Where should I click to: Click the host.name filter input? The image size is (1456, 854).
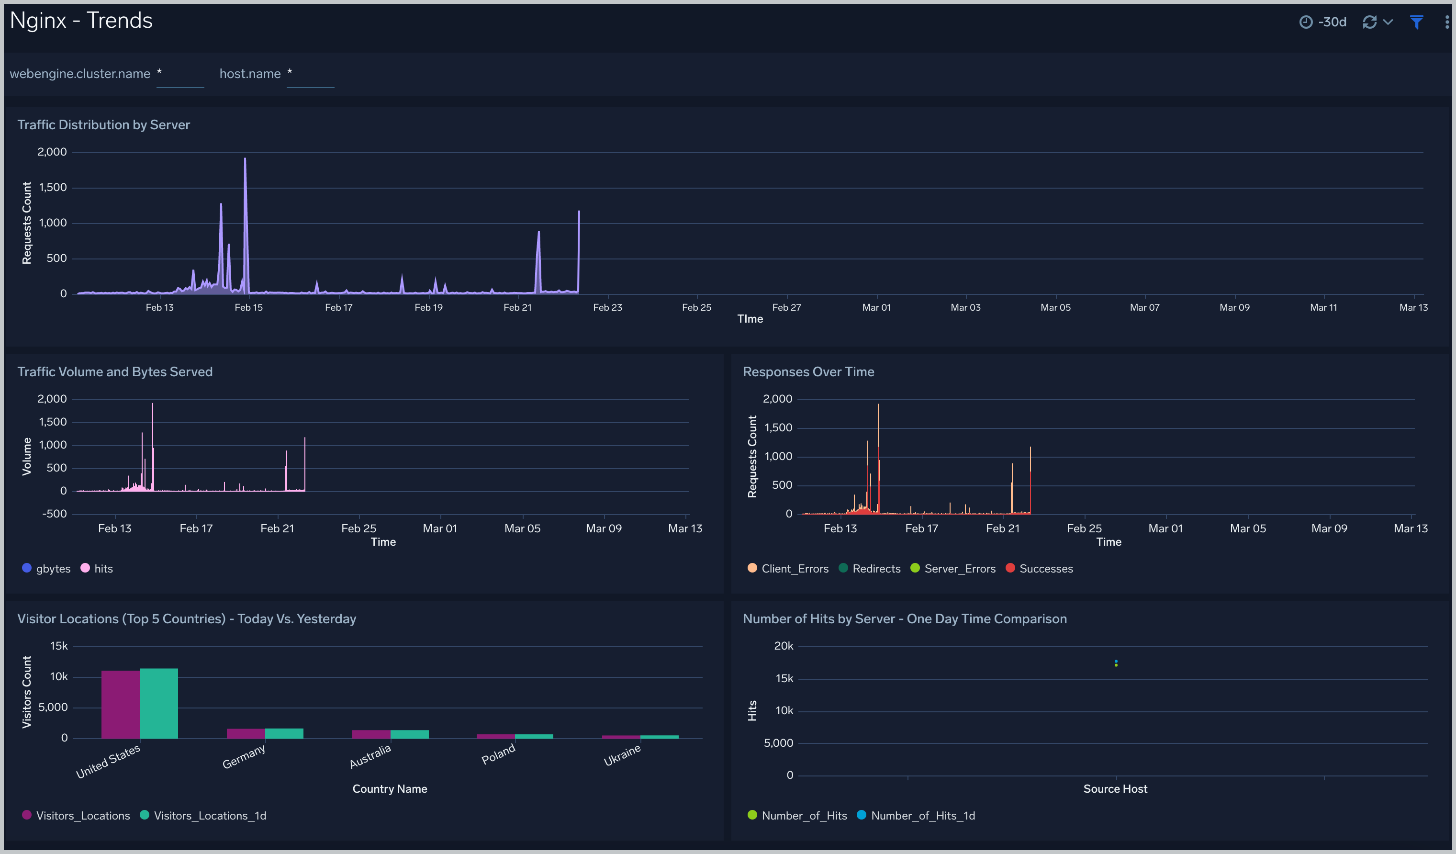[x=310, y=75]
